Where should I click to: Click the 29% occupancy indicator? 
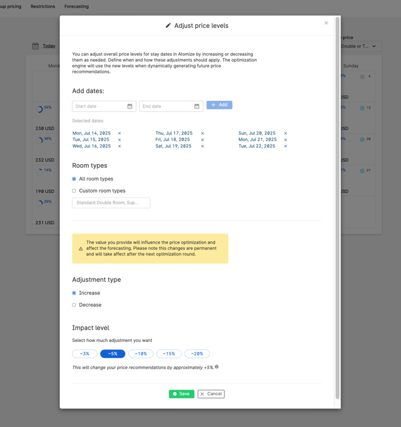44,203
